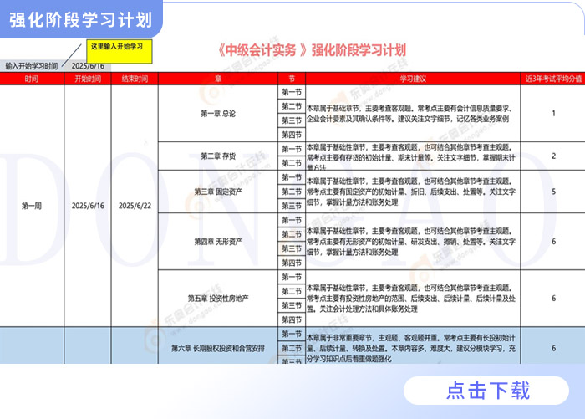Viewport: 585px width, 419px height.
Task: Select the score value 5 for 固定资产
Action: click(x=553, y=192)
